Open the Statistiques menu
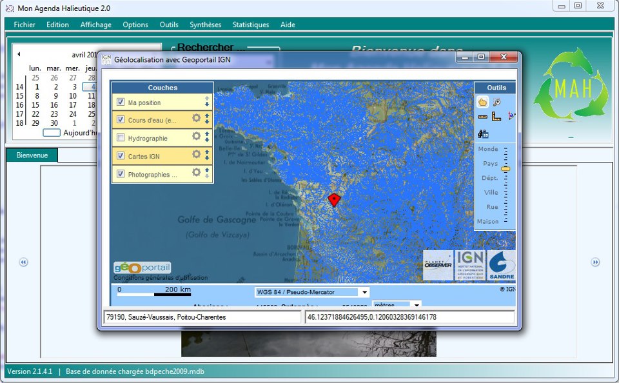Viewport: 619px width, 383px height. 251,25
